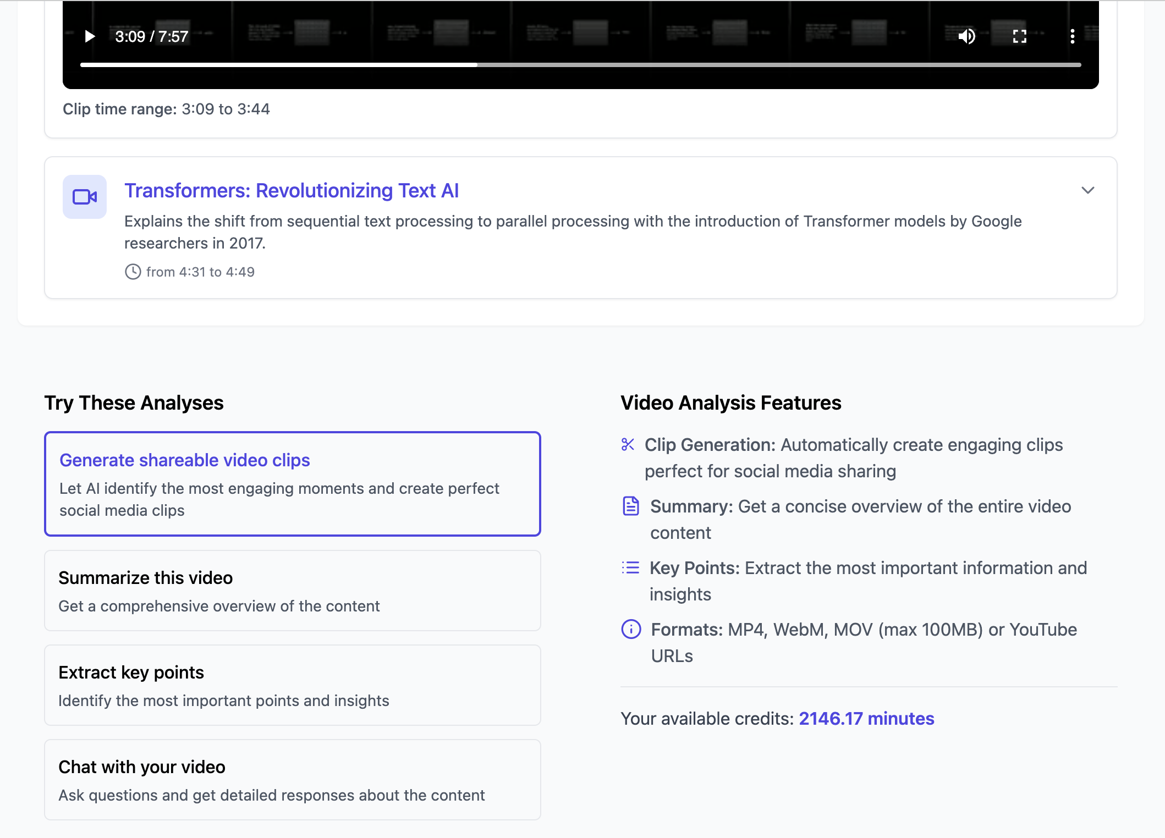Select Generate shareable video clips analysis
Screen dimensions: 1165x838
tap(292, 483)
